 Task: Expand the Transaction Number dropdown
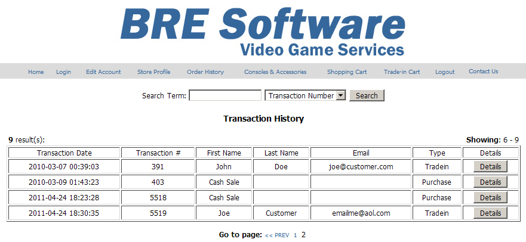pos(306,95)
